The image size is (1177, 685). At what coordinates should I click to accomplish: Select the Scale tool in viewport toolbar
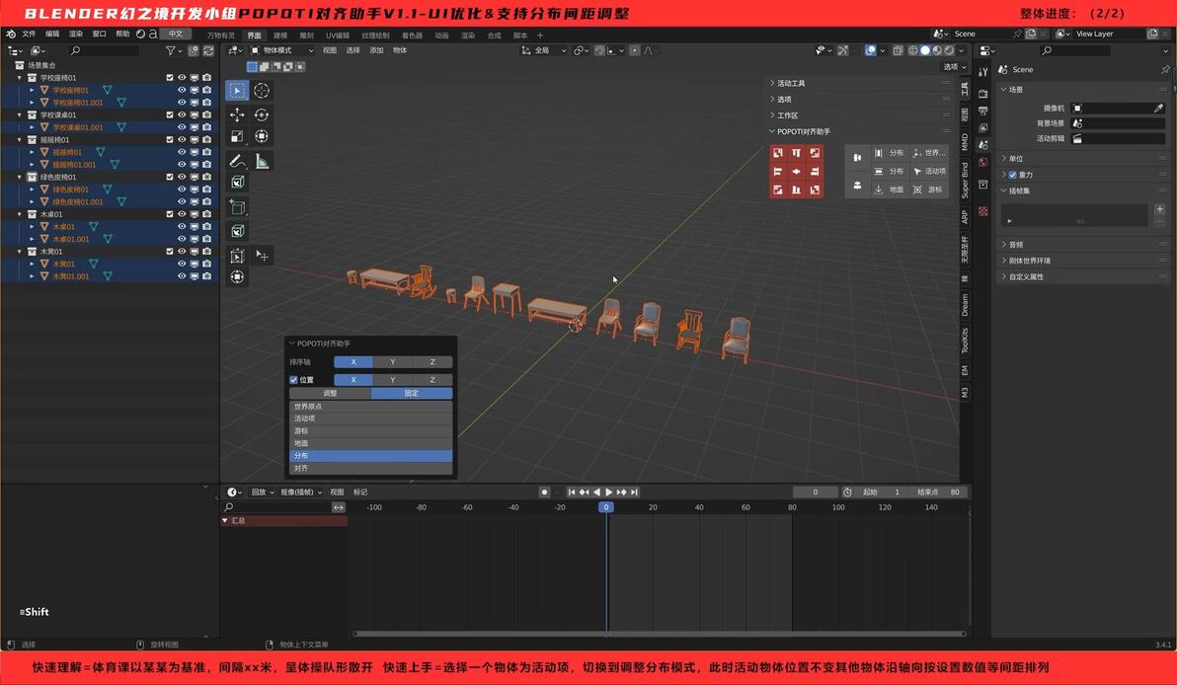(x=237, y=136)
